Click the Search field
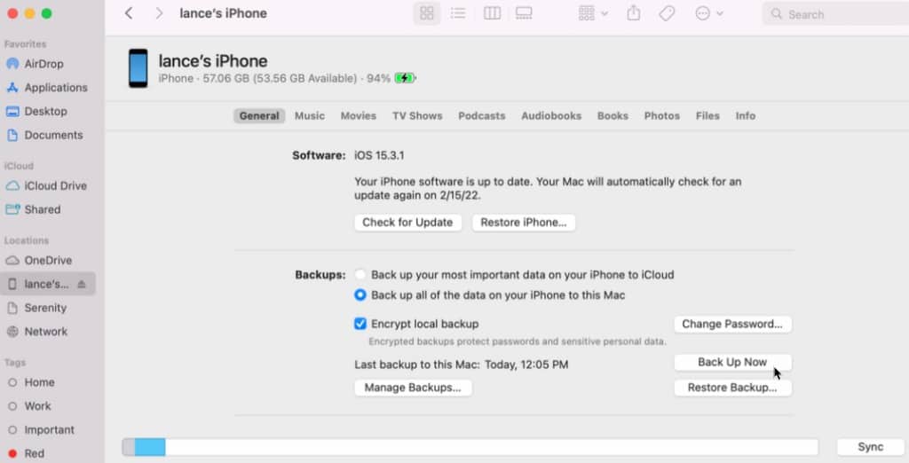 pyautogui.click(x=833, y=14)
